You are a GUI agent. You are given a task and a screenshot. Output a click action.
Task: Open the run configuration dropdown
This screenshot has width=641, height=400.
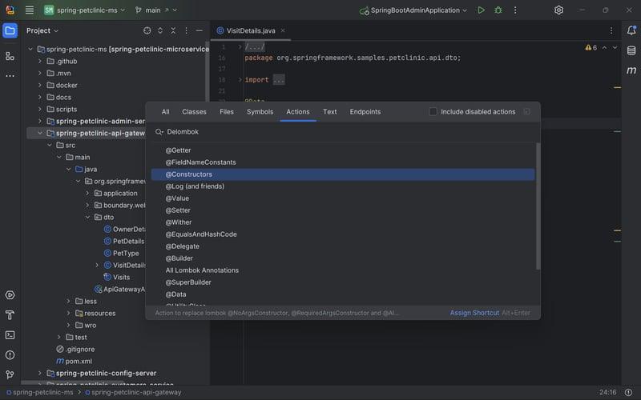pos(413,10)
